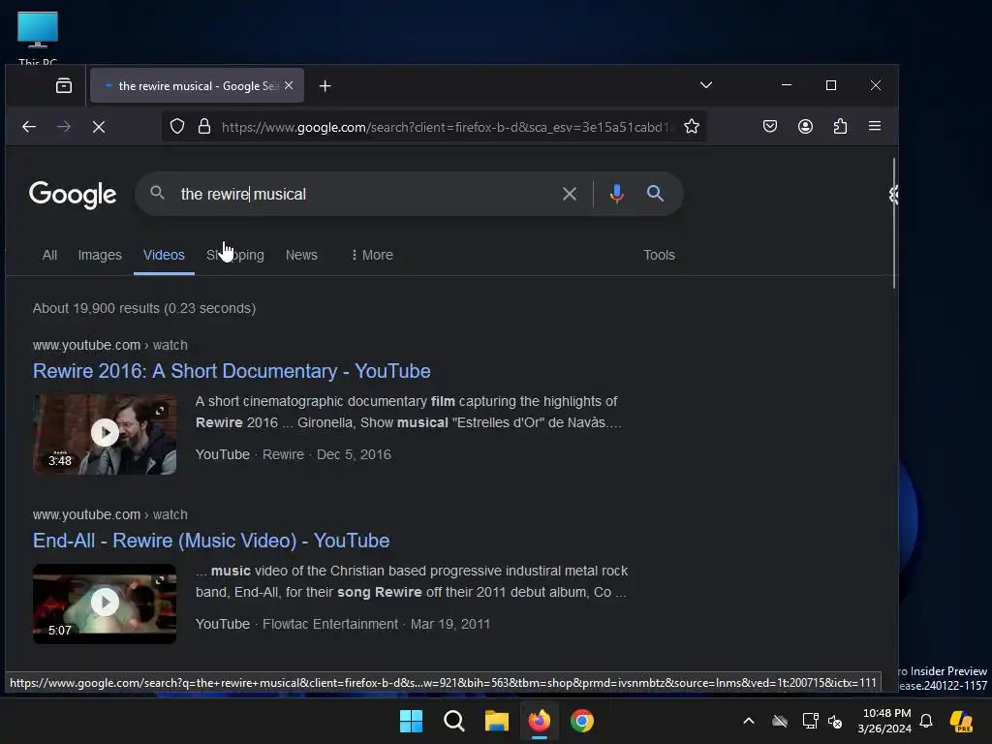This screenshot has height=744, width=992.
Task: Click the first www.youtube.com › watch breadcrumb
Action: coord(110,345)
